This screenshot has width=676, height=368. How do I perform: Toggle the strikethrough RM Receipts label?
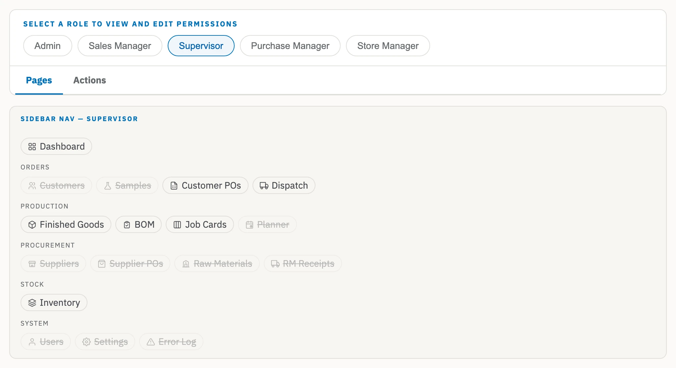point(309,263)
